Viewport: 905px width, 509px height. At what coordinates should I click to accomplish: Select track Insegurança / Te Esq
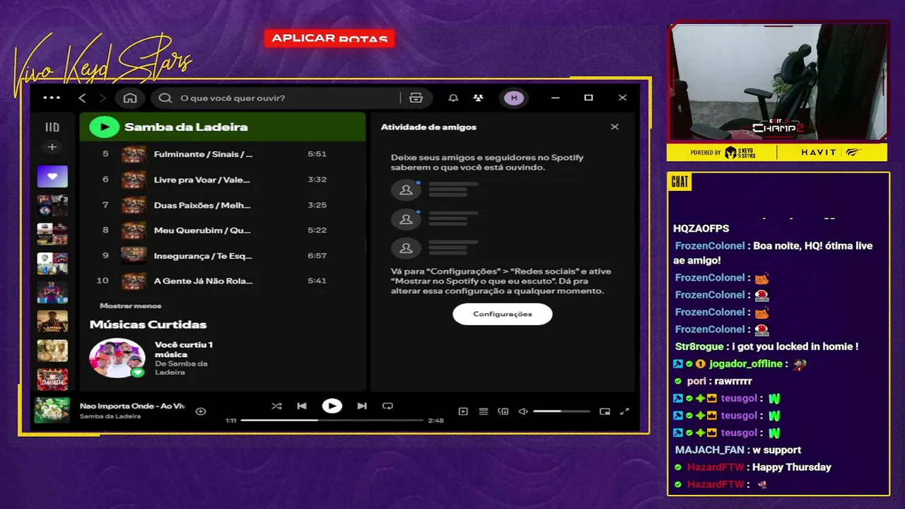point(203,256)
